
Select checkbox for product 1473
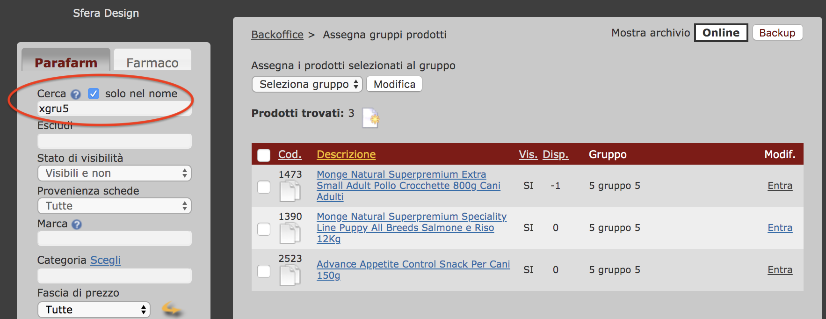(x=264, y=187)
